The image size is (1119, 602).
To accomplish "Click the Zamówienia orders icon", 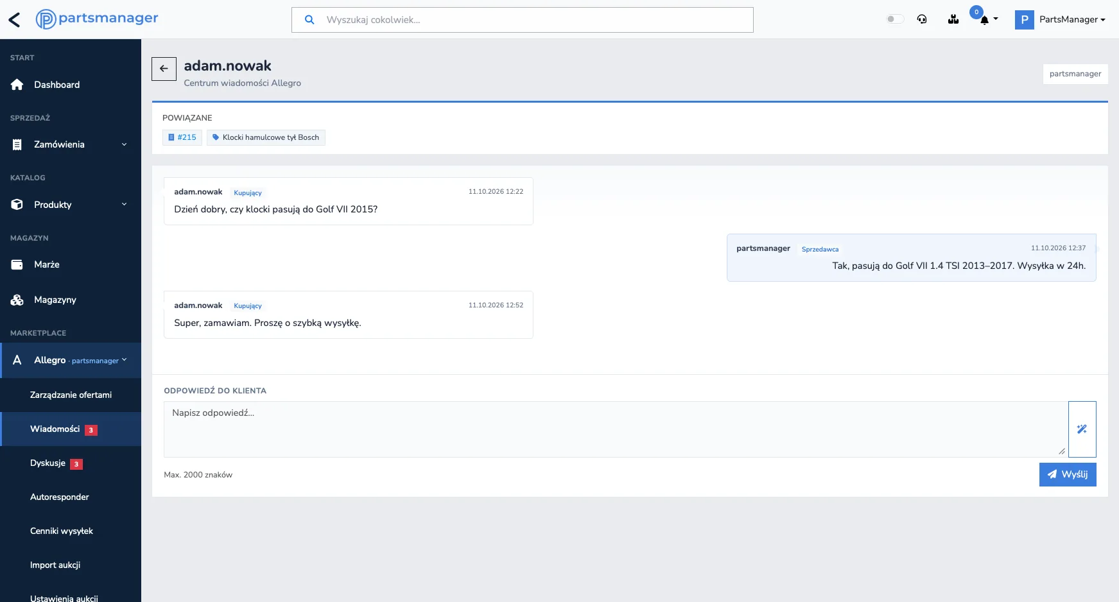I will pos(17,144).
